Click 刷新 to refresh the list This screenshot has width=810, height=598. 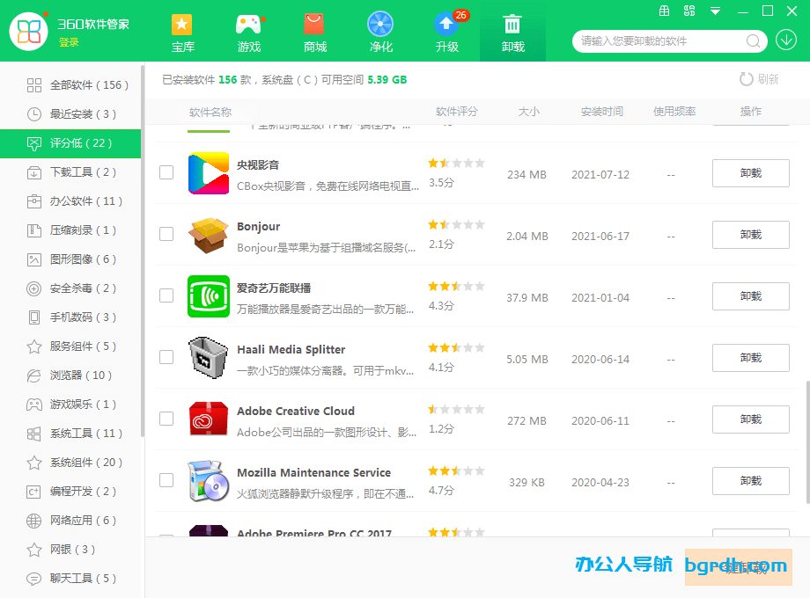pyautogui.click(x=759, y=79)
